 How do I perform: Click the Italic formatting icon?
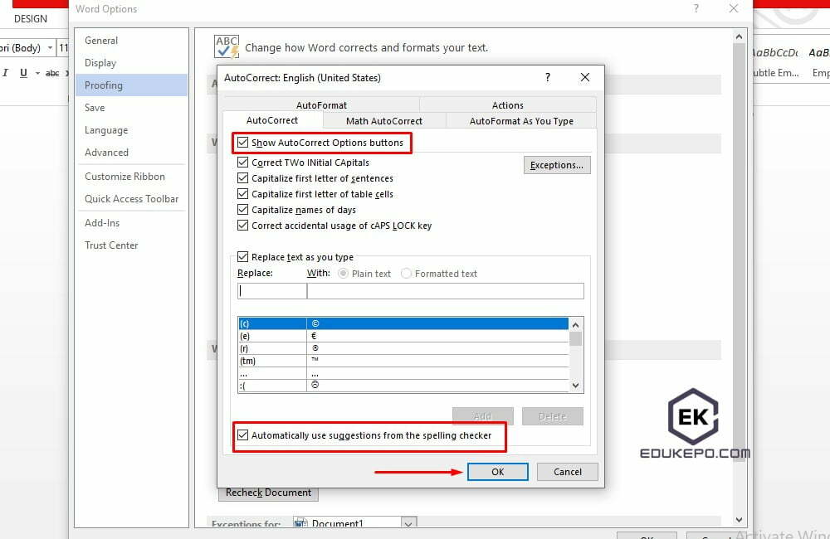pos(6,73)
